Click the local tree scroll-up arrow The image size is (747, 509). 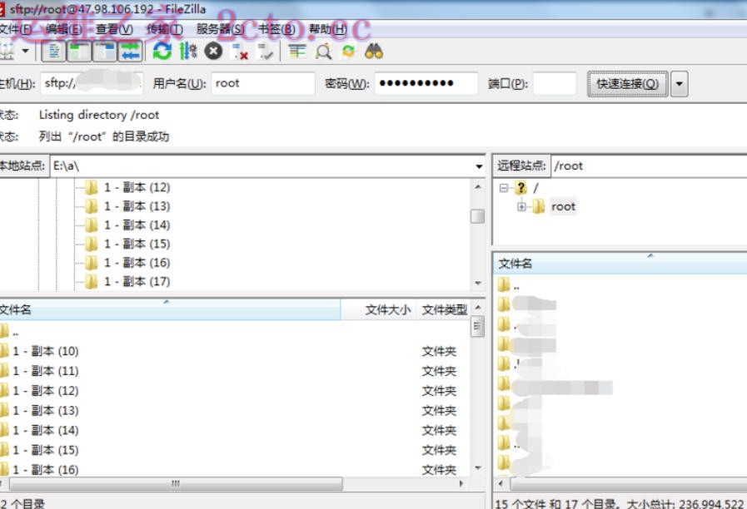(x=478, y=187)
